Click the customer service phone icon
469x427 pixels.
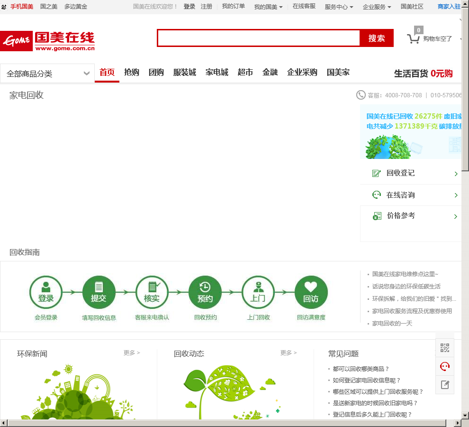point(361,95)
